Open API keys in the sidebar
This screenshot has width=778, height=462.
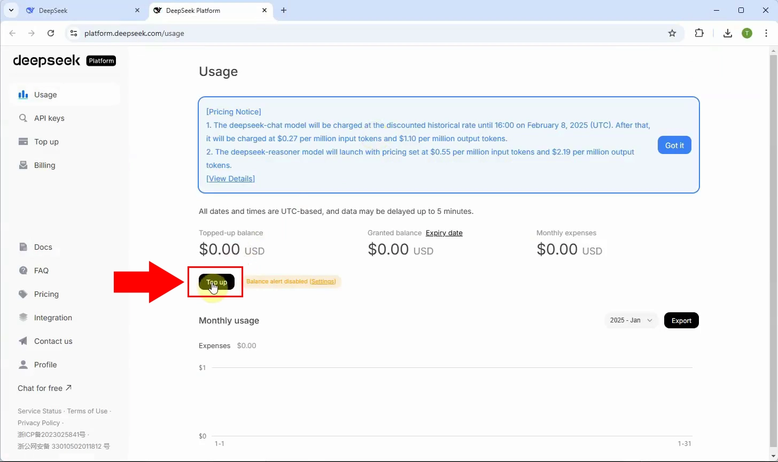click(65, 118)
